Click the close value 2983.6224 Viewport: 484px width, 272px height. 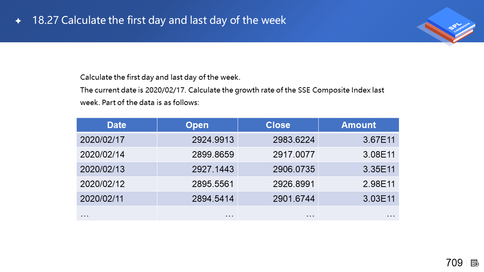294,140
